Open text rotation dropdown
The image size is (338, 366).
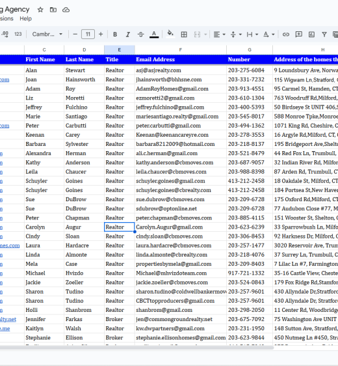[269, 35]
